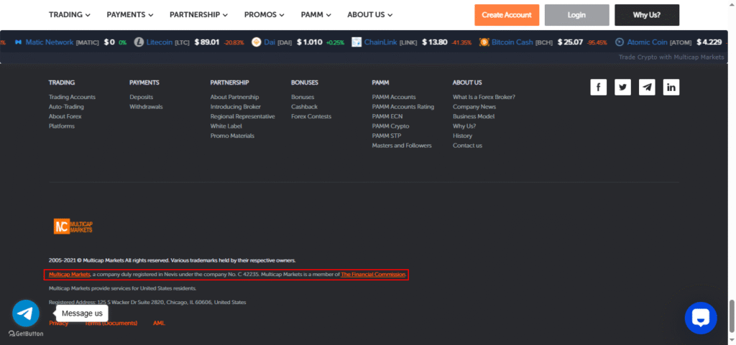Screen dimensions: 736x345
Task: Open Terms (Documents) footer link
Action: pyautogui.click(x=111, y=323)
